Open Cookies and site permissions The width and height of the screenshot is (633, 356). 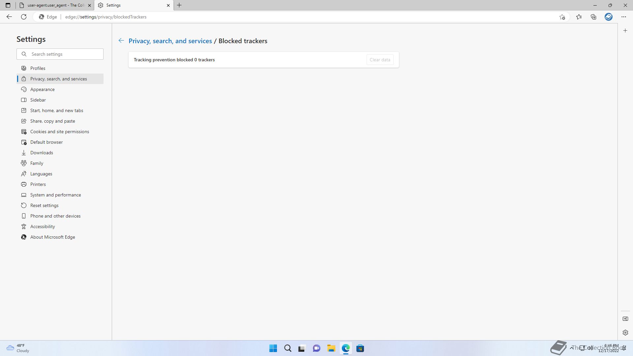pos(60,132)
